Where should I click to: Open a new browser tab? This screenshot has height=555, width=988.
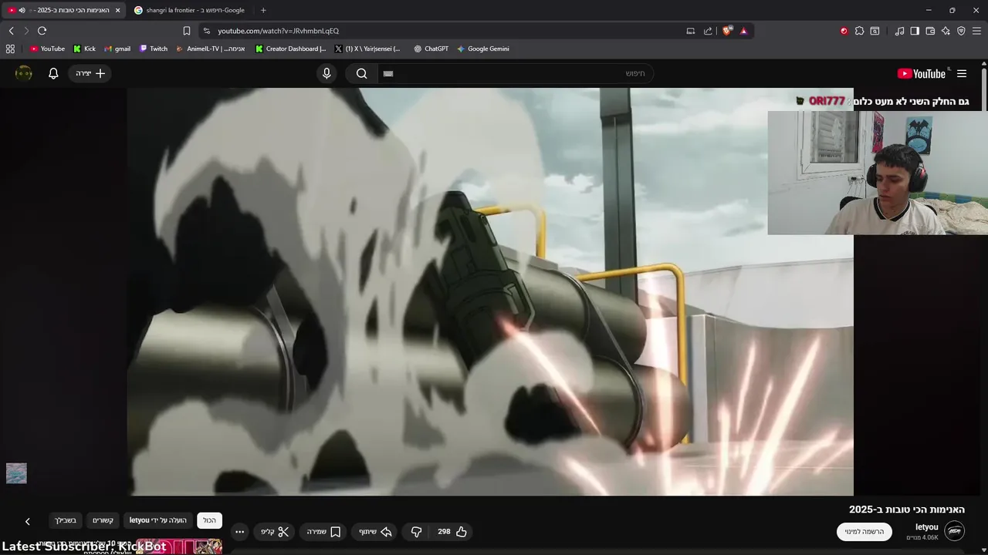pyautogui.click(x=263, y=10)
